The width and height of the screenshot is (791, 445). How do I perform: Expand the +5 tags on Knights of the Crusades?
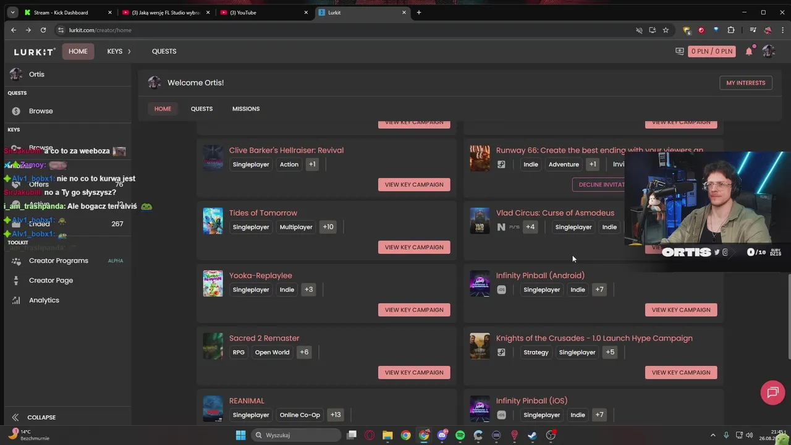610,352
